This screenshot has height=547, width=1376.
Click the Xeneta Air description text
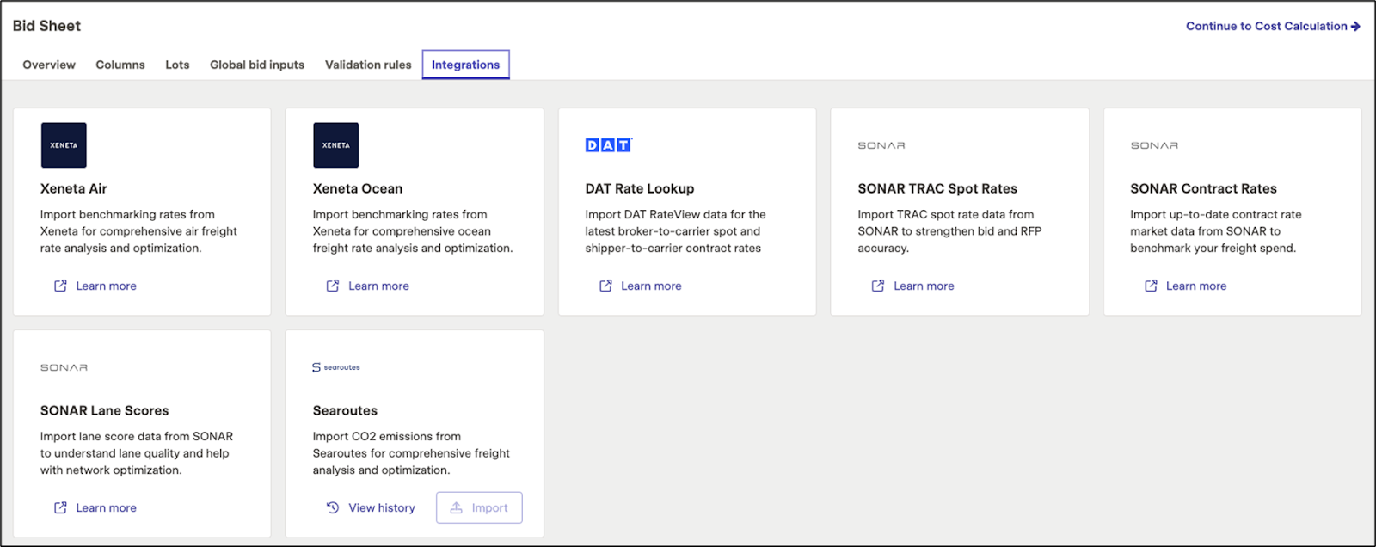coord(138,231)
